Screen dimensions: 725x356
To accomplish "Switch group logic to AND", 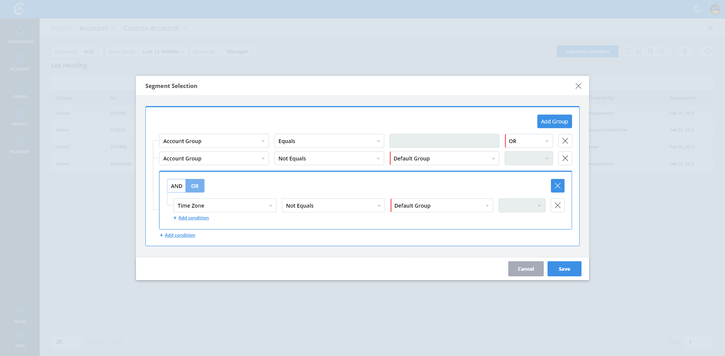I will 176,186.
